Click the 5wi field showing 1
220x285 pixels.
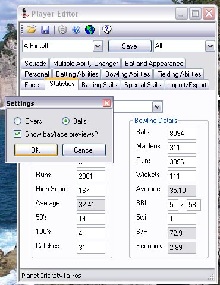point(182,219)
